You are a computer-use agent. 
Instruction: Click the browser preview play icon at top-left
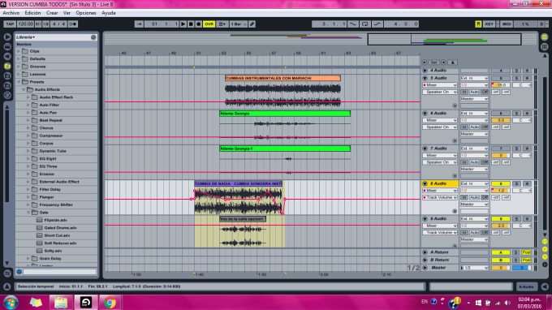coord(7,37)
